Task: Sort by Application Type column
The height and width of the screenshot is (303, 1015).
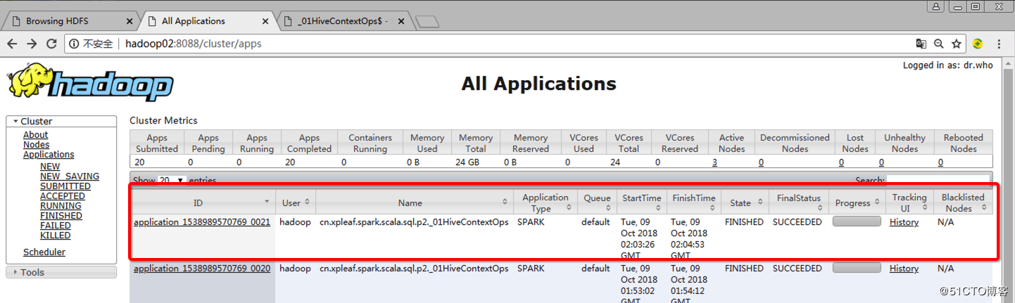Action: tap(545, 202)
